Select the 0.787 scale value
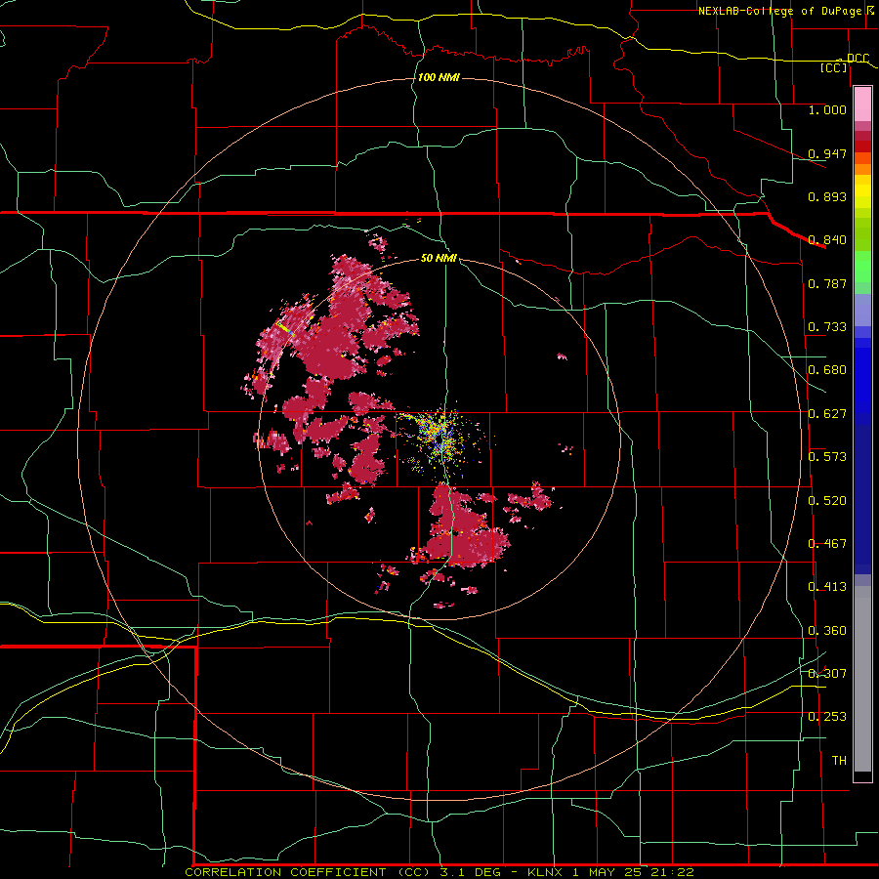 827,283
